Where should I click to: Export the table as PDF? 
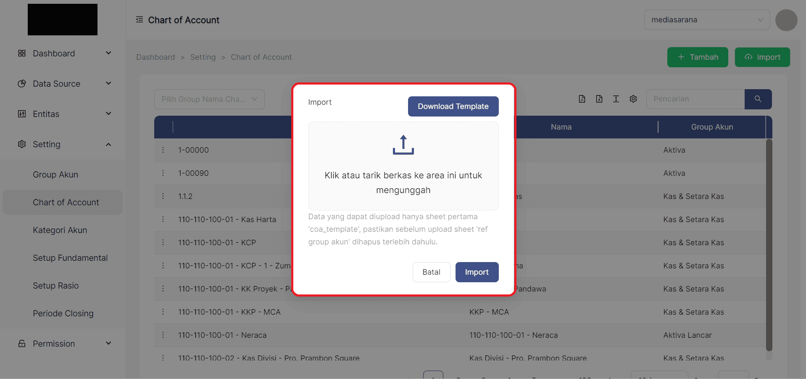(582, 99)
